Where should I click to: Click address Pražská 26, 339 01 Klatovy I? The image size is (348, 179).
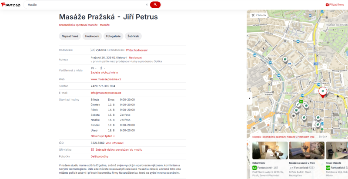[109, 58]
